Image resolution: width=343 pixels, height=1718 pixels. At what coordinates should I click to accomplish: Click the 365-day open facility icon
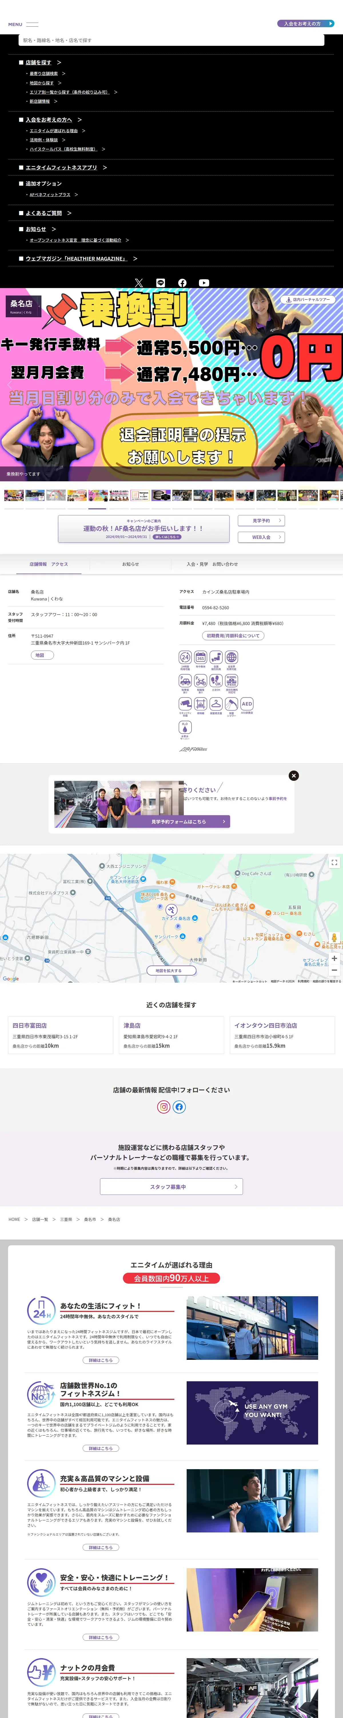[x=200, y=657]
